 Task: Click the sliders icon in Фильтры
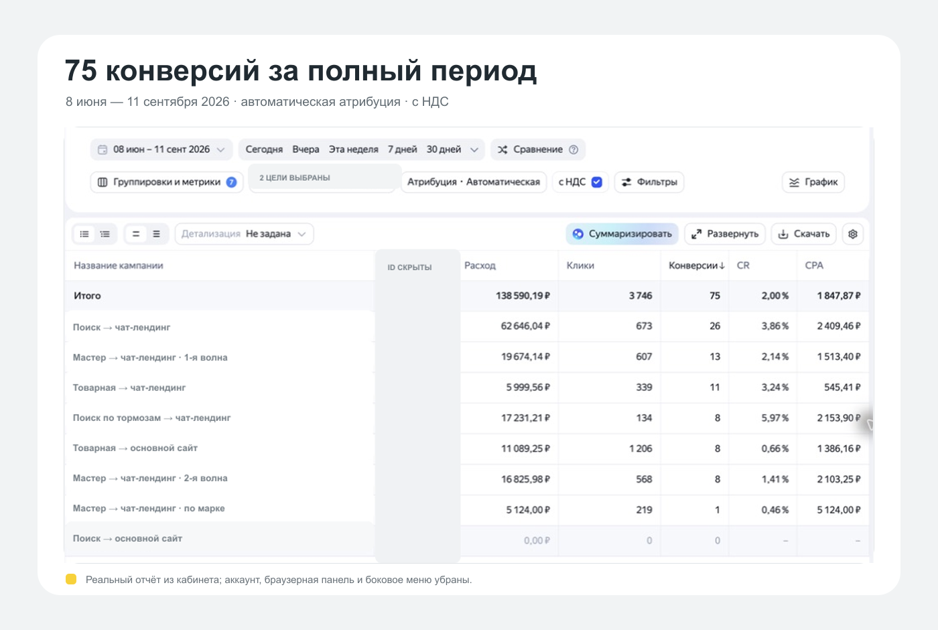click(626, 182)
